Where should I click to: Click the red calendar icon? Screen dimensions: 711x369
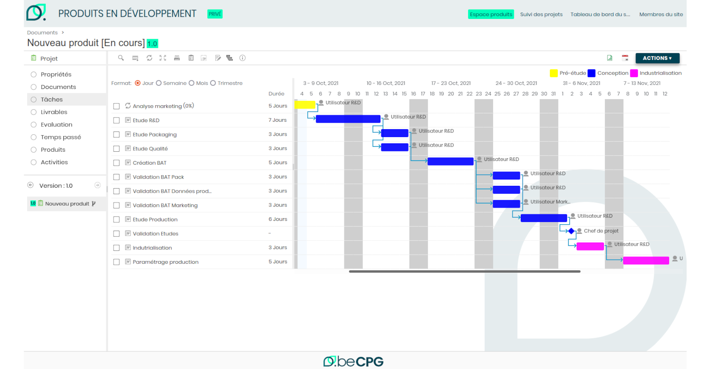(x=625, y=58)
